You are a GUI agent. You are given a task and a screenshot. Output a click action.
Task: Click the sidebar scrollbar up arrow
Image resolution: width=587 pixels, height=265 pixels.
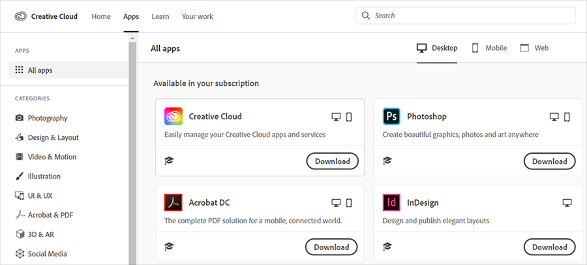click(x=132, y=38)
